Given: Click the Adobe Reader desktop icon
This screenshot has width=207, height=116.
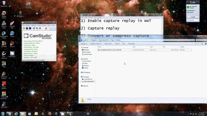Looking at the screenshot, I should (4, 85).
